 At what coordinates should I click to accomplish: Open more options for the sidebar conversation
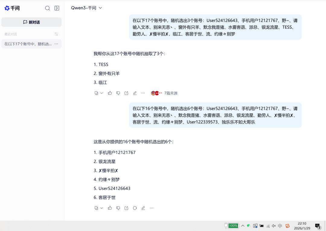click(x=56, y=44)
